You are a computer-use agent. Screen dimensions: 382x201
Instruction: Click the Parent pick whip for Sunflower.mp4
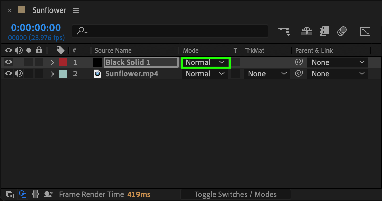tap(299, 74)
